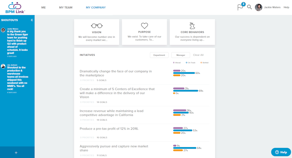Image resolution: width=292 pixels, height=158 pixels.
Task: Click the Help link in header
Action: click(x=286, y=7)
